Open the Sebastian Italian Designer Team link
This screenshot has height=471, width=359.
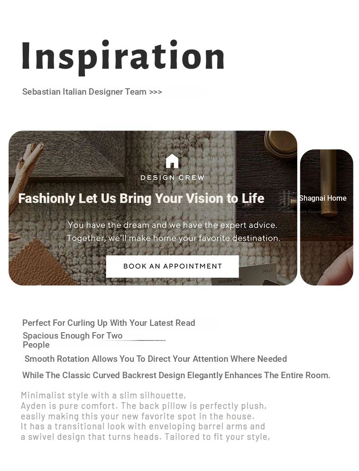pos(92,91)
